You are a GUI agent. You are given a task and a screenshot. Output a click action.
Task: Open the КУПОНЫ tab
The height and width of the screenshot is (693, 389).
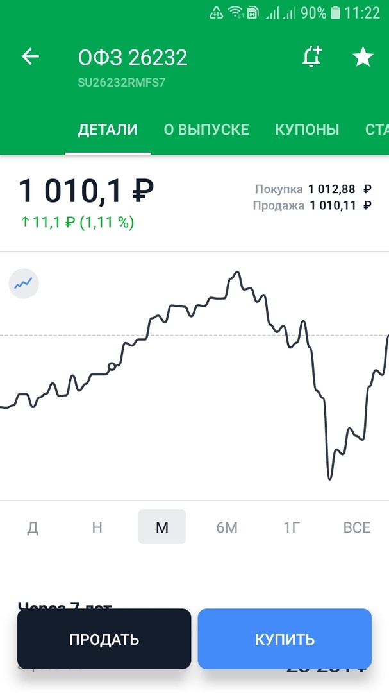tap(307, 129)
